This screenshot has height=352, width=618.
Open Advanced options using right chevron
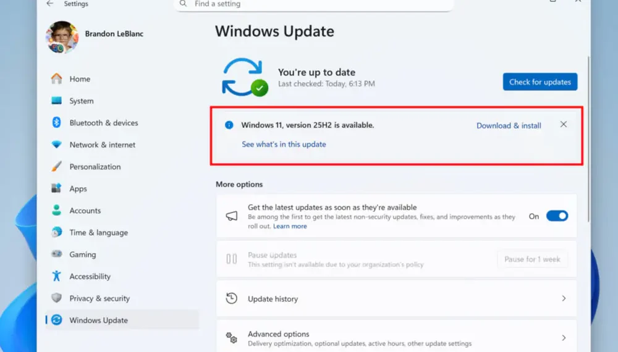click(563, 338)
